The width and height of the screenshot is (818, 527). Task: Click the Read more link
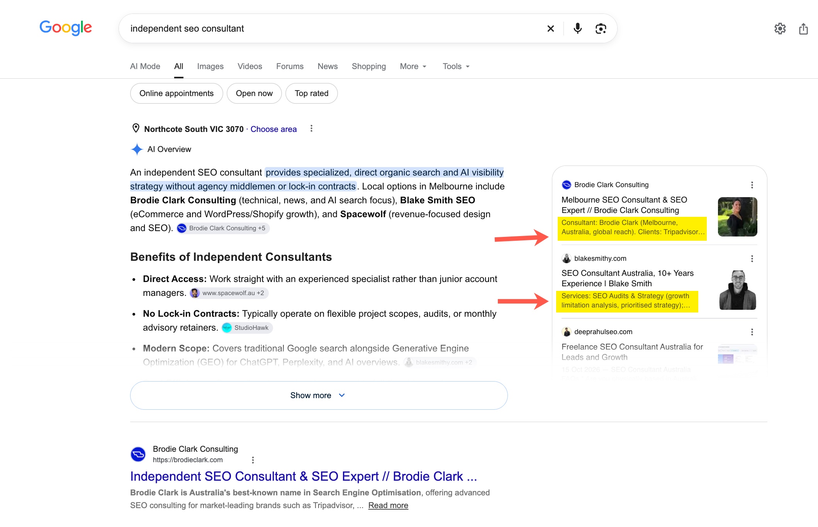tap(388, 505)
